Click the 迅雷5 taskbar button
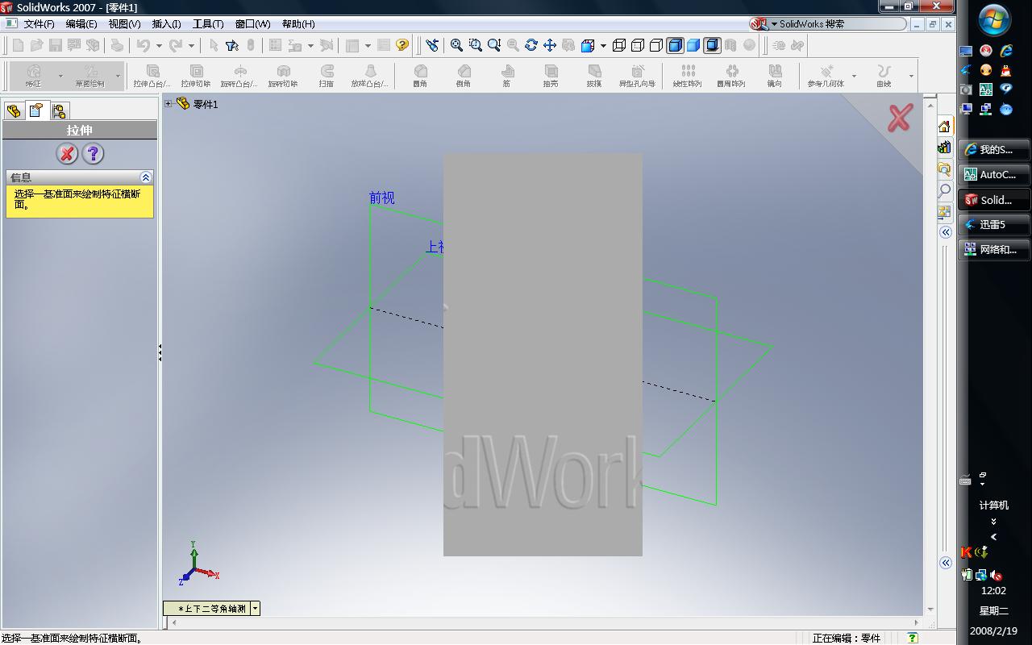This screenshot has width=1032, height=645. tap(995, 224)
